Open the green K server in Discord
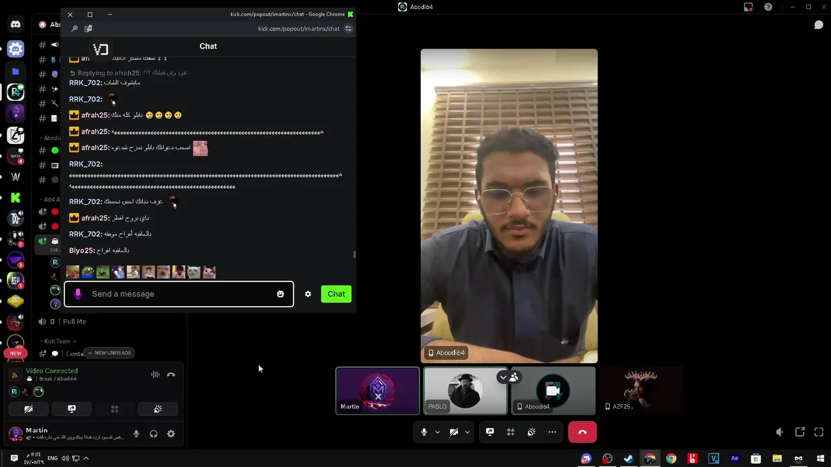831x467 pixels. coord(16,198)
